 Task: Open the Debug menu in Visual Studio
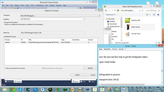[17, 5]
